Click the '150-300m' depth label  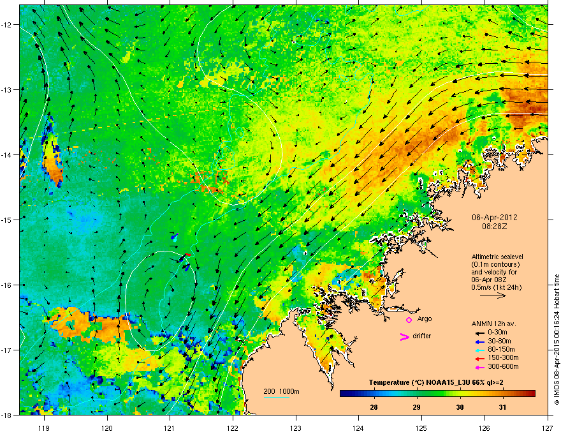[503, 357]
